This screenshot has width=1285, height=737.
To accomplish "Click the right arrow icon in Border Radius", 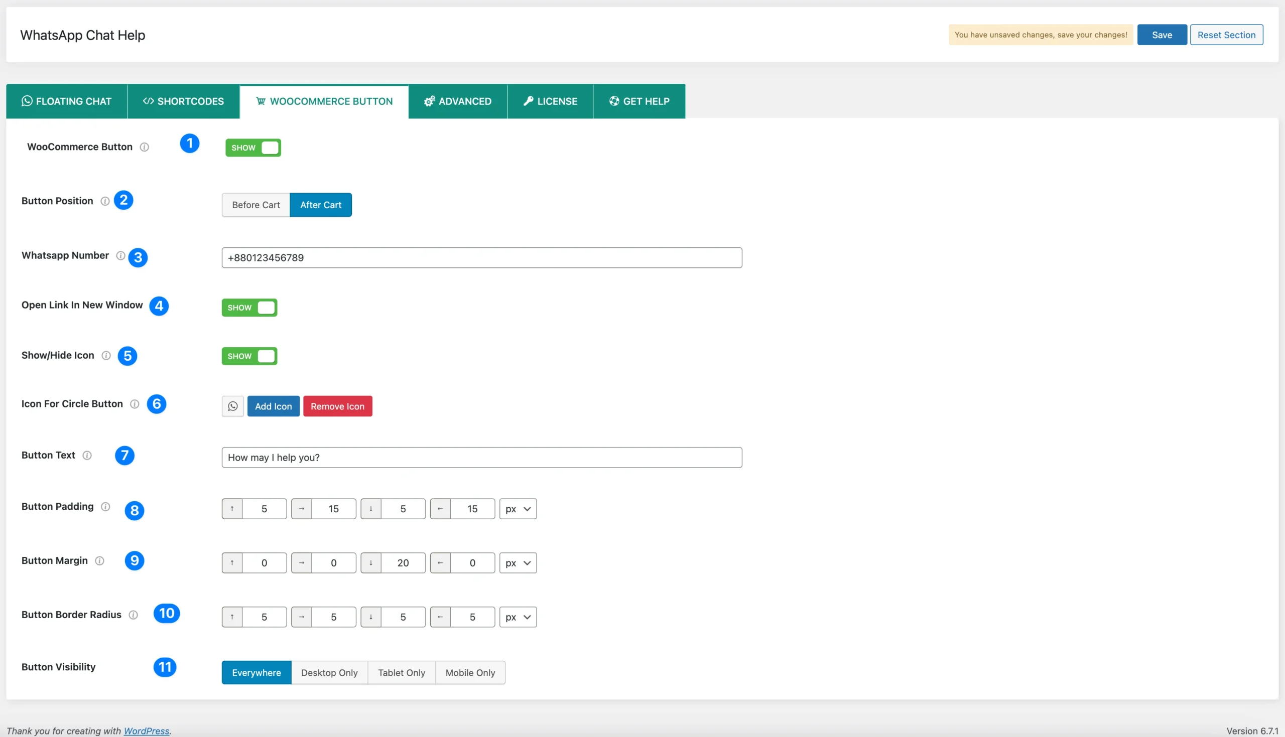I will [302, 617].
